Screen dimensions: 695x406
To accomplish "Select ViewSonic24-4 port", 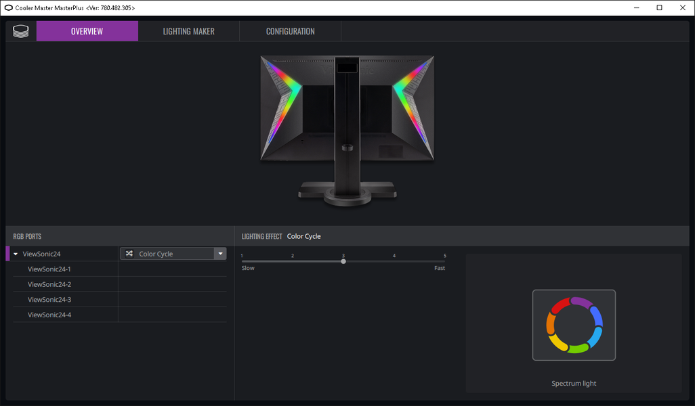I will pyautogui.click(x=49, y=315).
